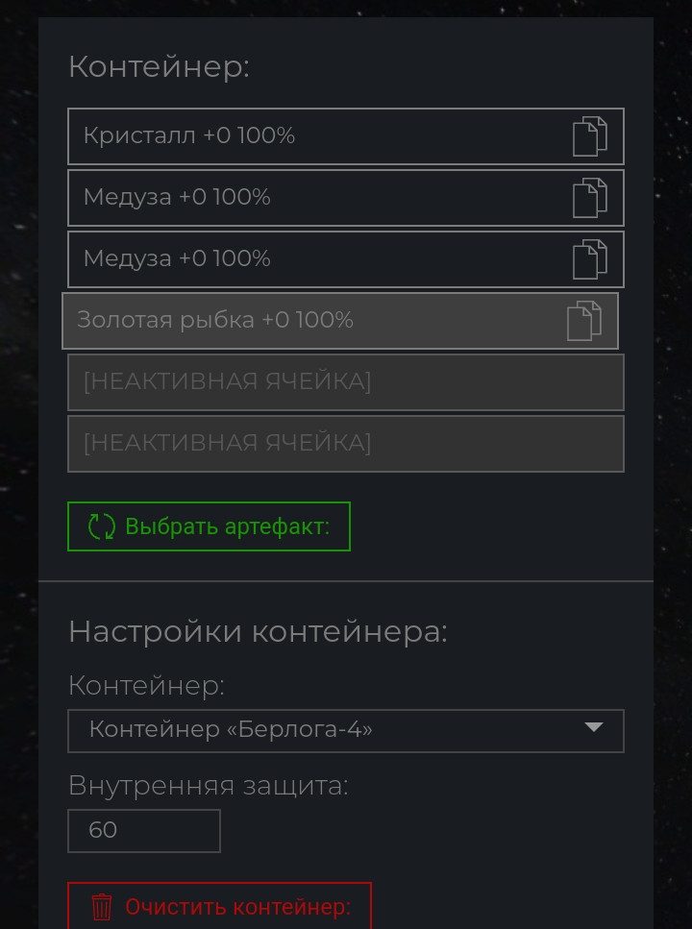Select the second Медуза +0 100% slot
Image resolution: width=692 pixels, height=929 pixels.
[x=346, y=259]
